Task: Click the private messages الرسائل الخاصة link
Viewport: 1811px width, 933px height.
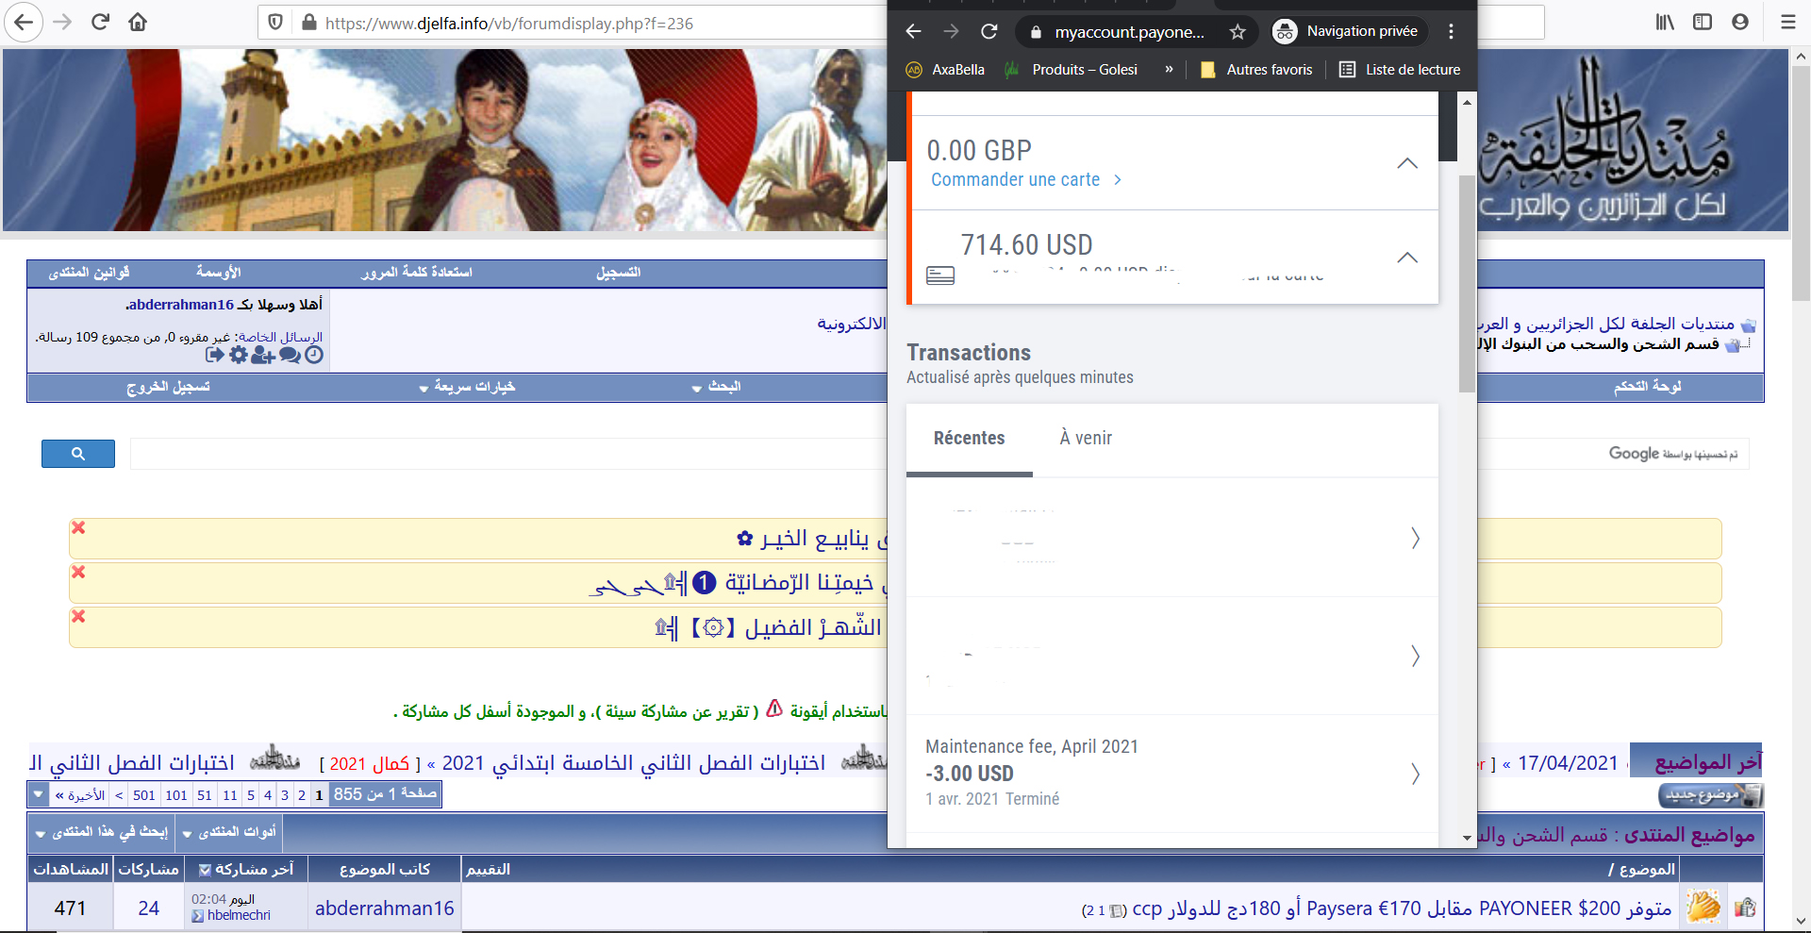Action: pos(280,338)
